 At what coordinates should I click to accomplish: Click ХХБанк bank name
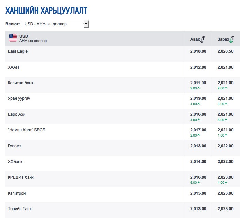(15, 162)
